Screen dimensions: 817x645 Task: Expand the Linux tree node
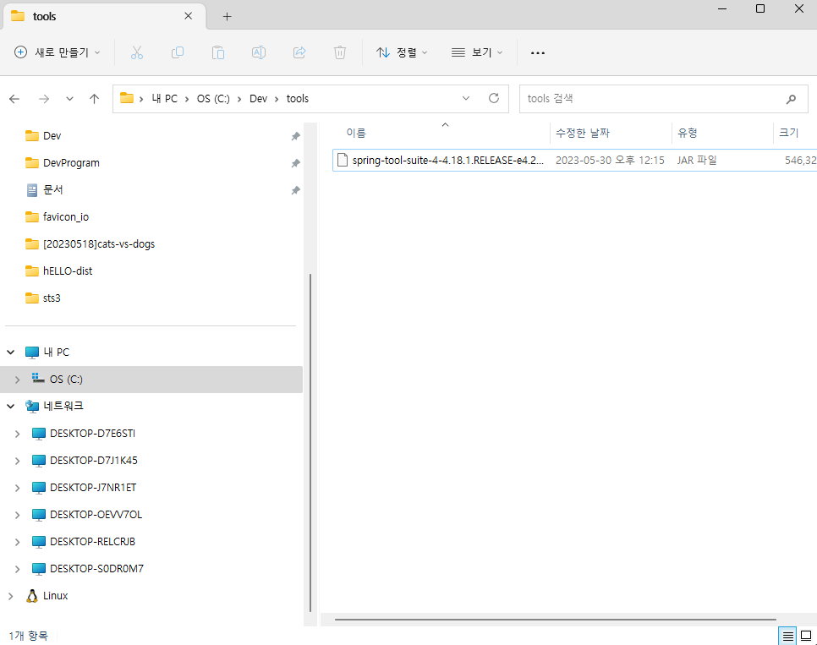pyautogui.click(x=11, y=596)
